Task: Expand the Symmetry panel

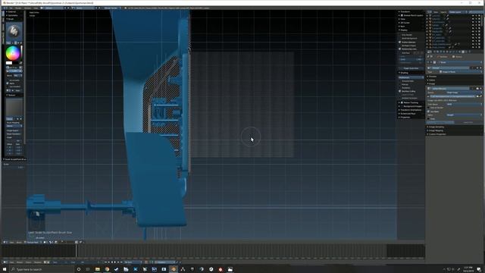Action: tap(12, 15)
